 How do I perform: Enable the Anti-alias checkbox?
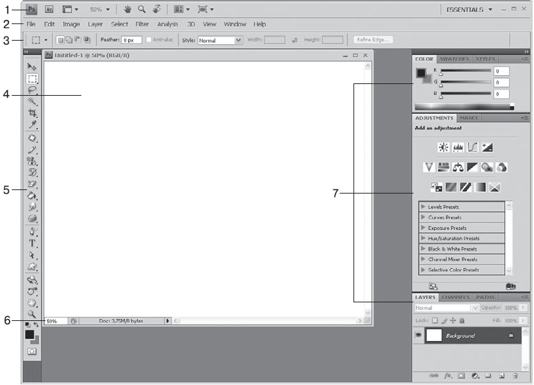pyautogui.click(x=150, y=40)
